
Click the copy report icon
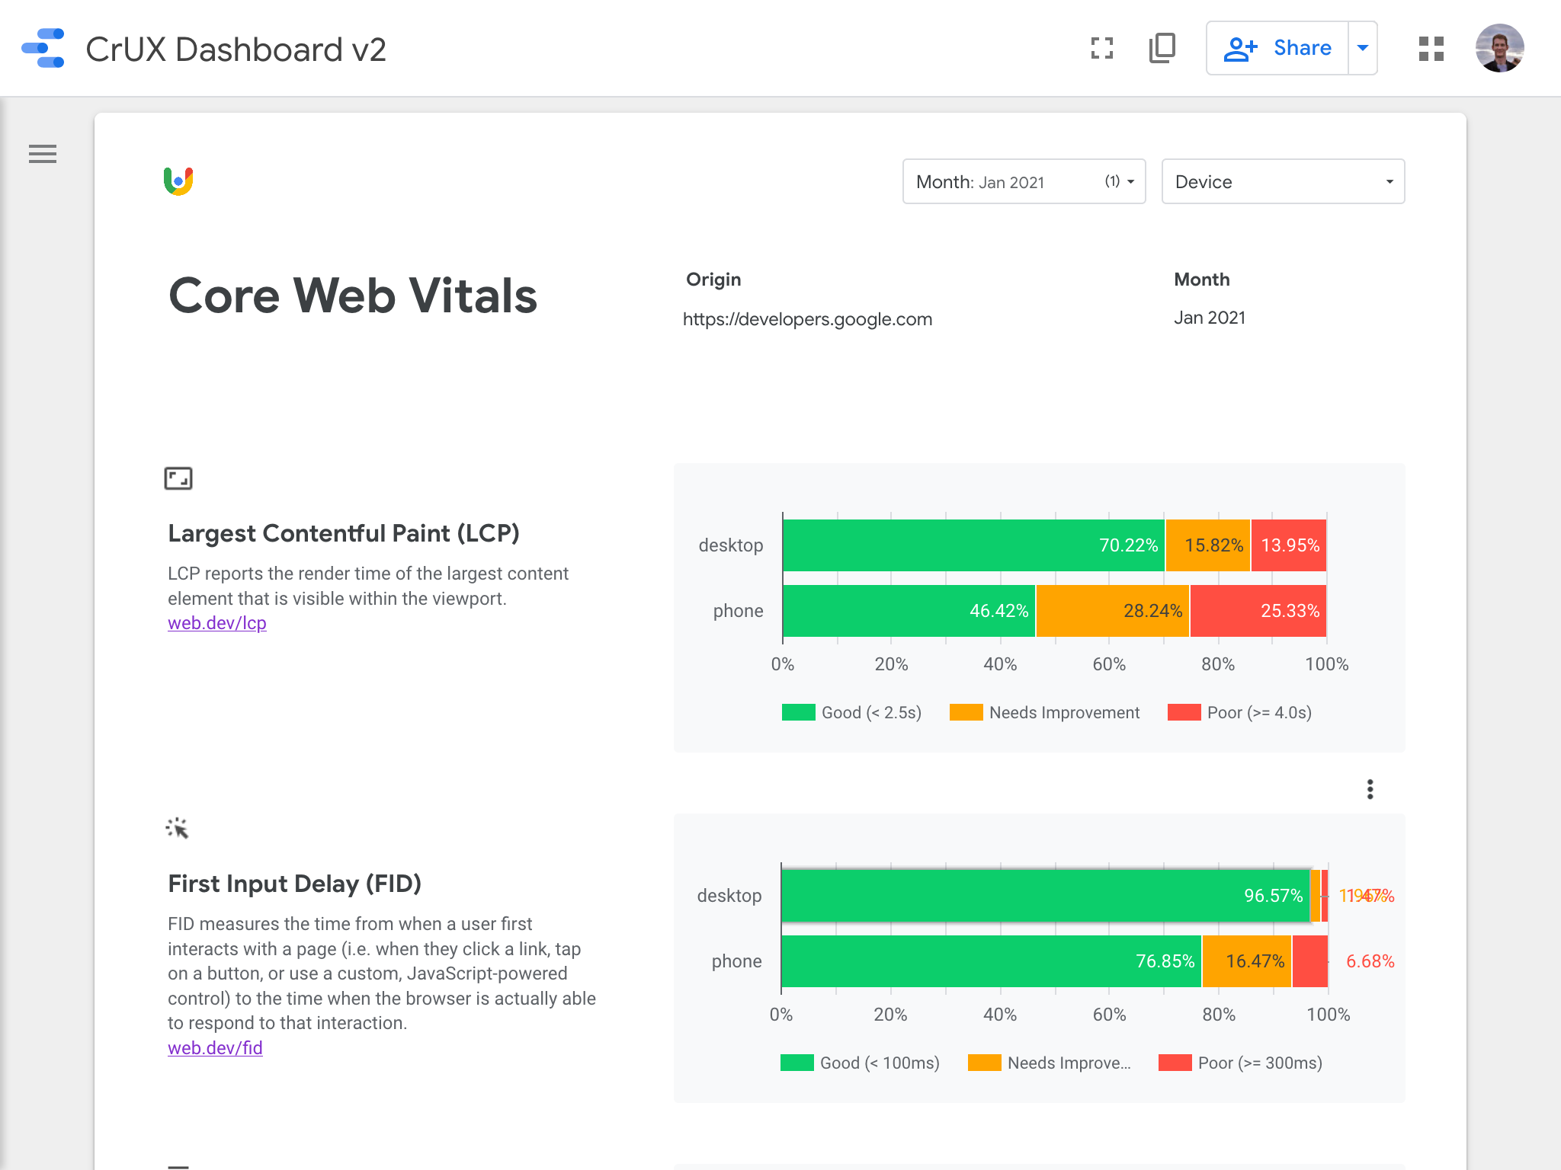click(x=1162, y=49)
